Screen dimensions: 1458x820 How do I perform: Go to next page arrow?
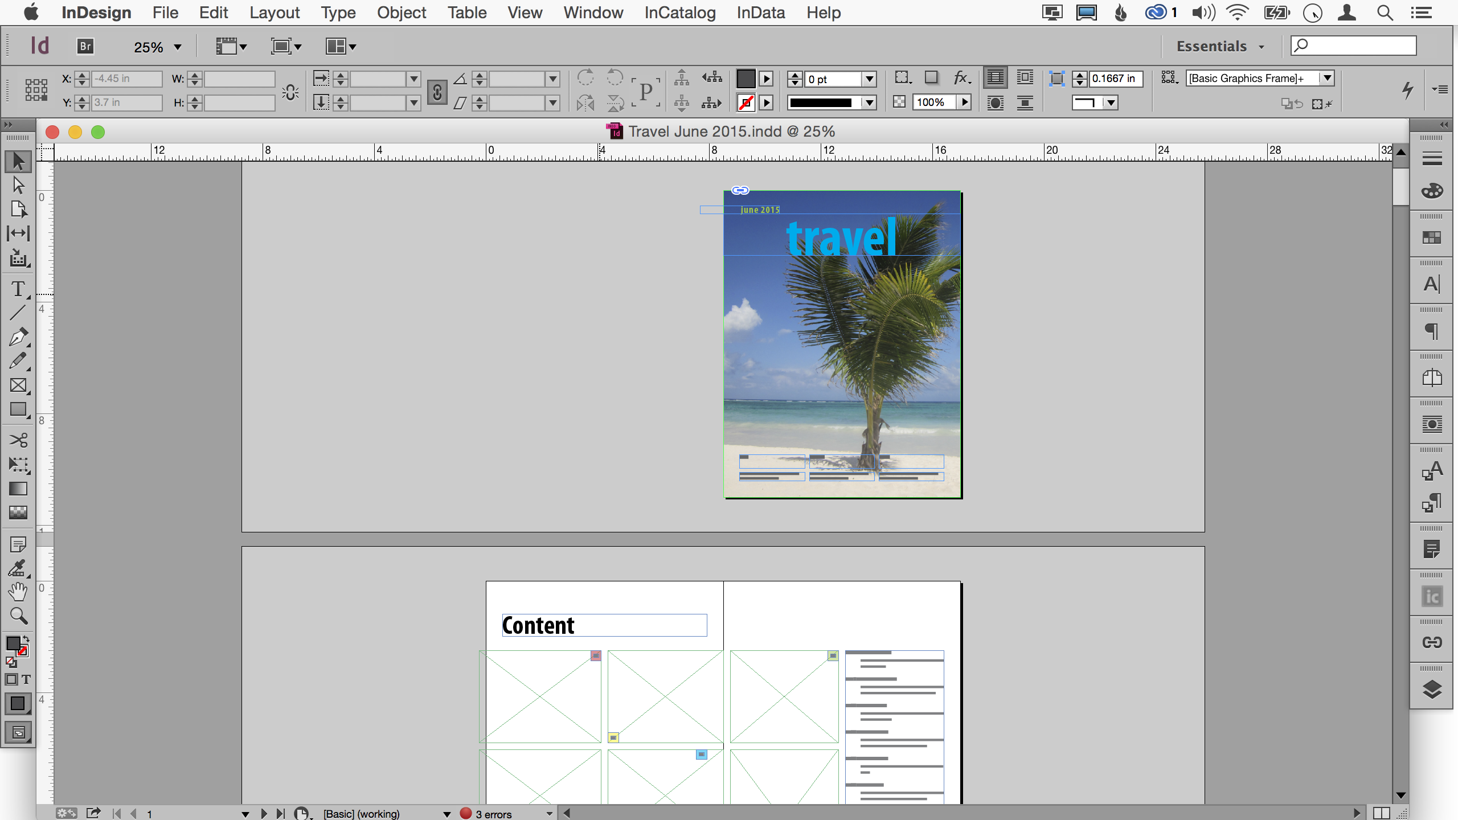[264, 814]
